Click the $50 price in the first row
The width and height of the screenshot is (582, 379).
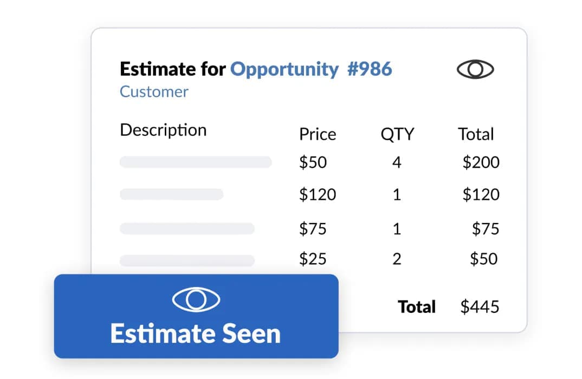click(313, 162)
